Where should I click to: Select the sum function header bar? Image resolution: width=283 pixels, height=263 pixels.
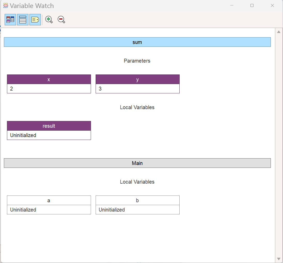[137, 42]
